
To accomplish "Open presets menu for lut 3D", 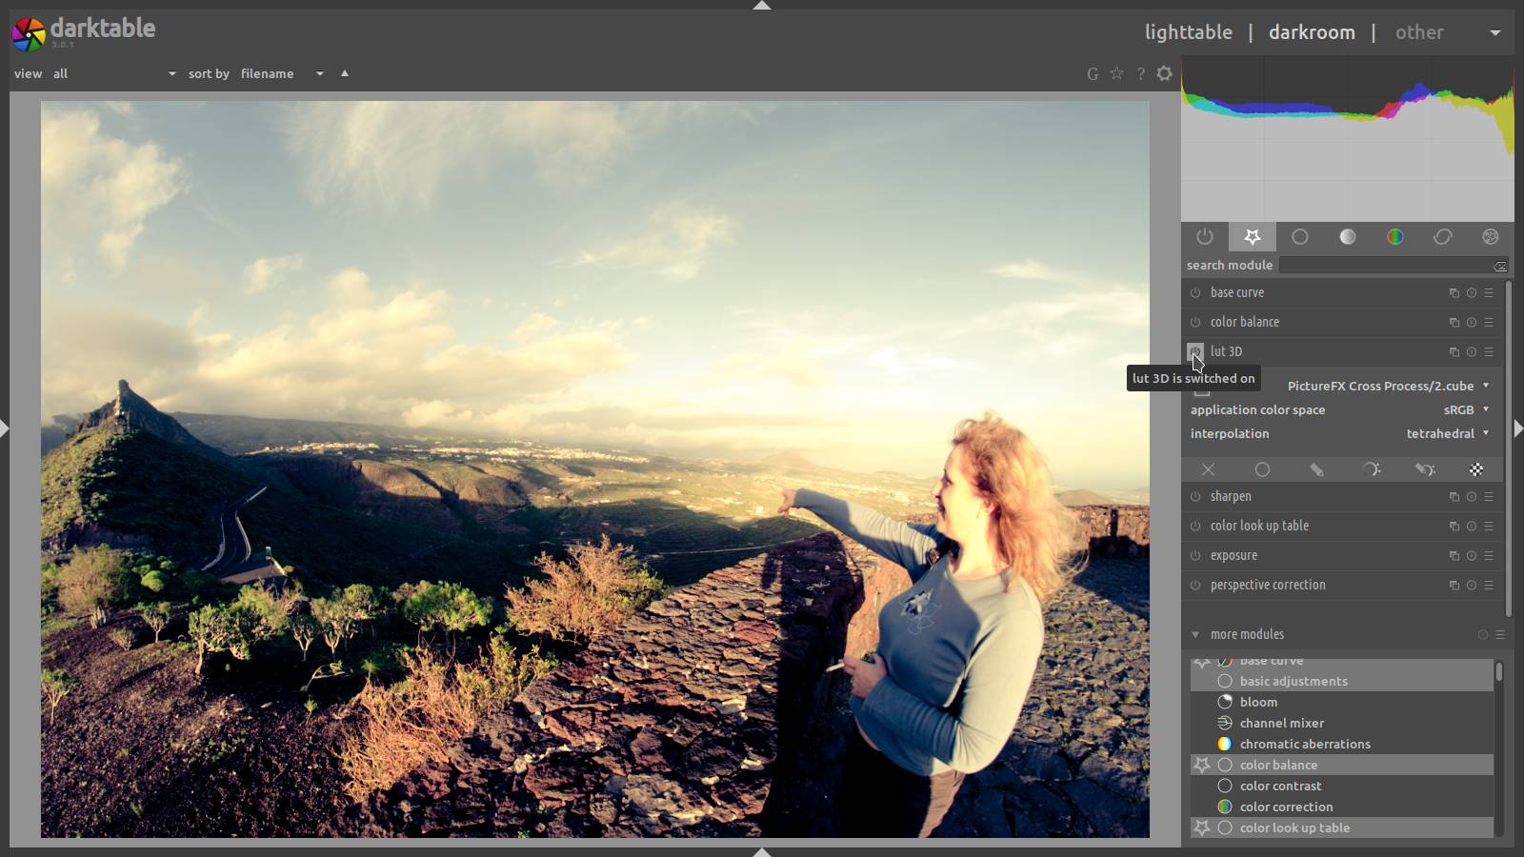I will click(x=1489, y=352).
